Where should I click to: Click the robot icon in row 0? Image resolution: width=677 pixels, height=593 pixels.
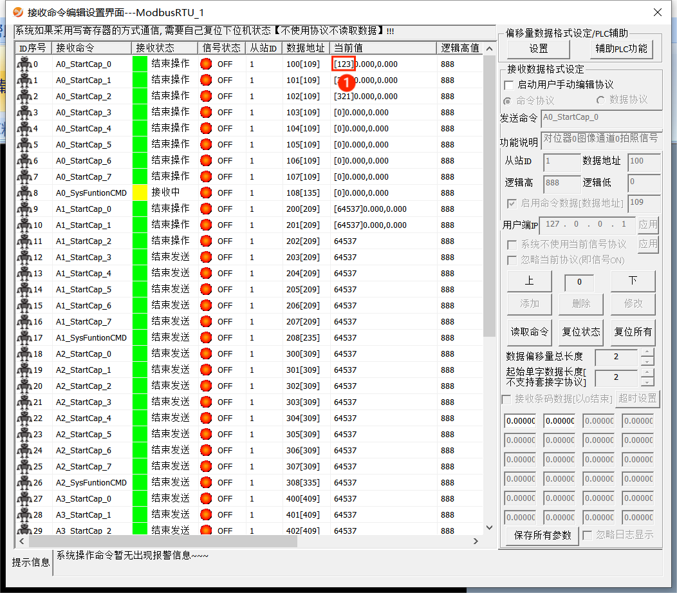click(x=24, y=64)
